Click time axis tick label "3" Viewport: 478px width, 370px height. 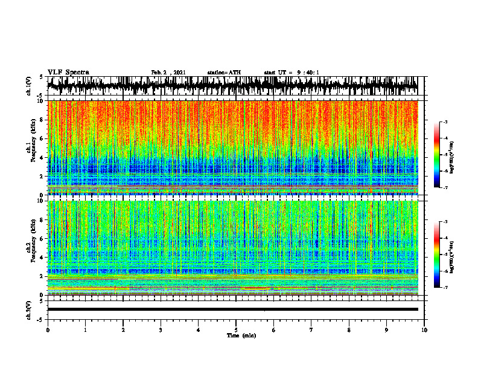161,330
